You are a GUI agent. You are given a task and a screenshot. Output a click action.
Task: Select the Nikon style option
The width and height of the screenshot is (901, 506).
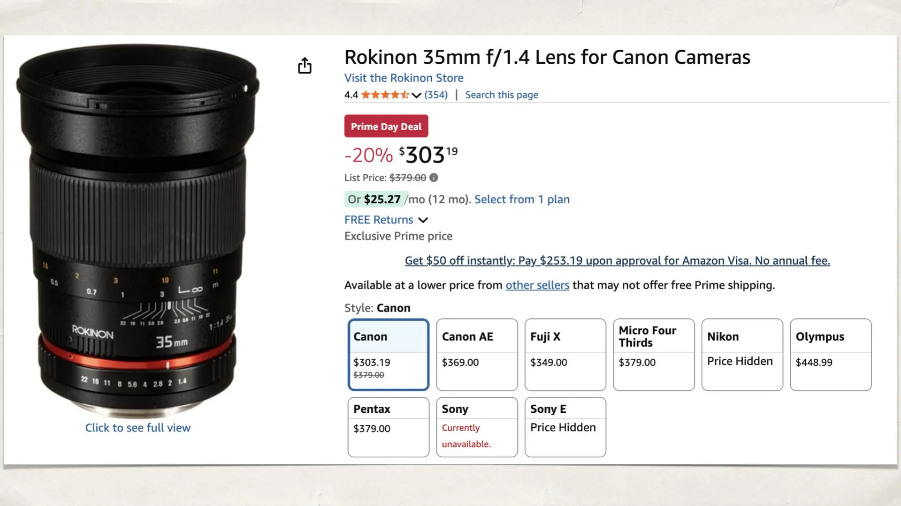[x=741, y=355]
